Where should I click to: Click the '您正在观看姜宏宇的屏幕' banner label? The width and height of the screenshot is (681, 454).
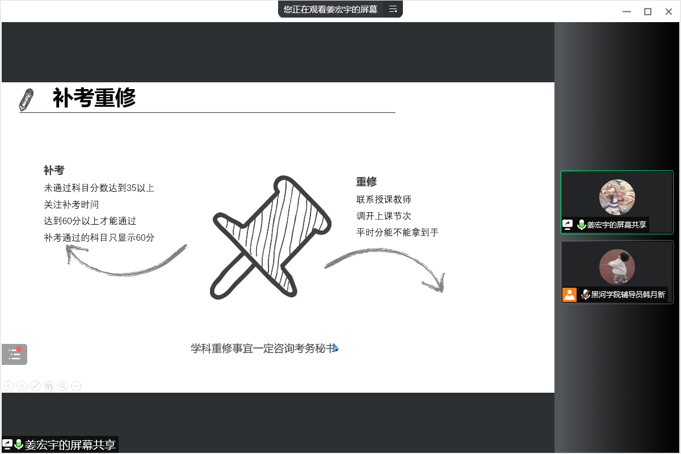click(330, 9)
